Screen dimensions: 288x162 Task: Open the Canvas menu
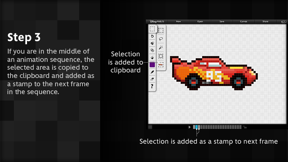click(x=243, y=21)
